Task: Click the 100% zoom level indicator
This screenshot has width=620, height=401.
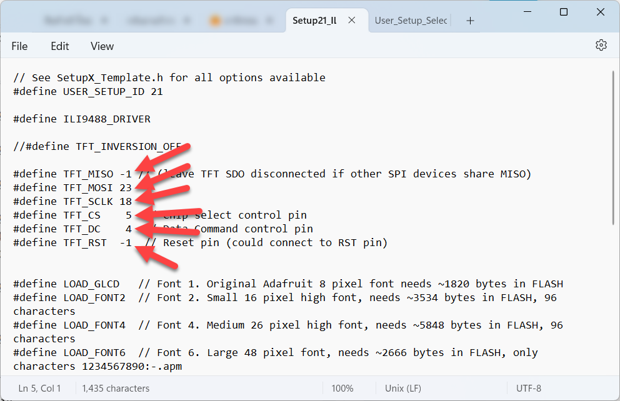Action: click(x=342, y=389)
